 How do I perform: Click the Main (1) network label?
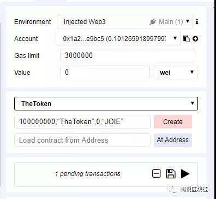click(x=171, y=22)
